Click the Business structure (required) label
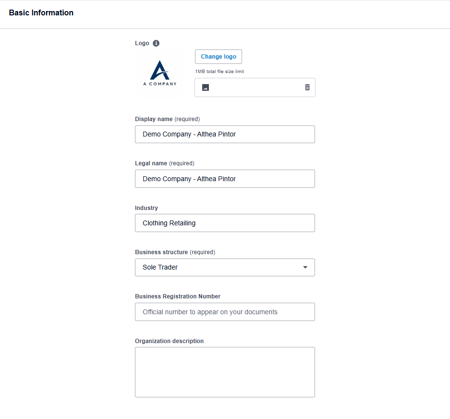 coord(175,252)
